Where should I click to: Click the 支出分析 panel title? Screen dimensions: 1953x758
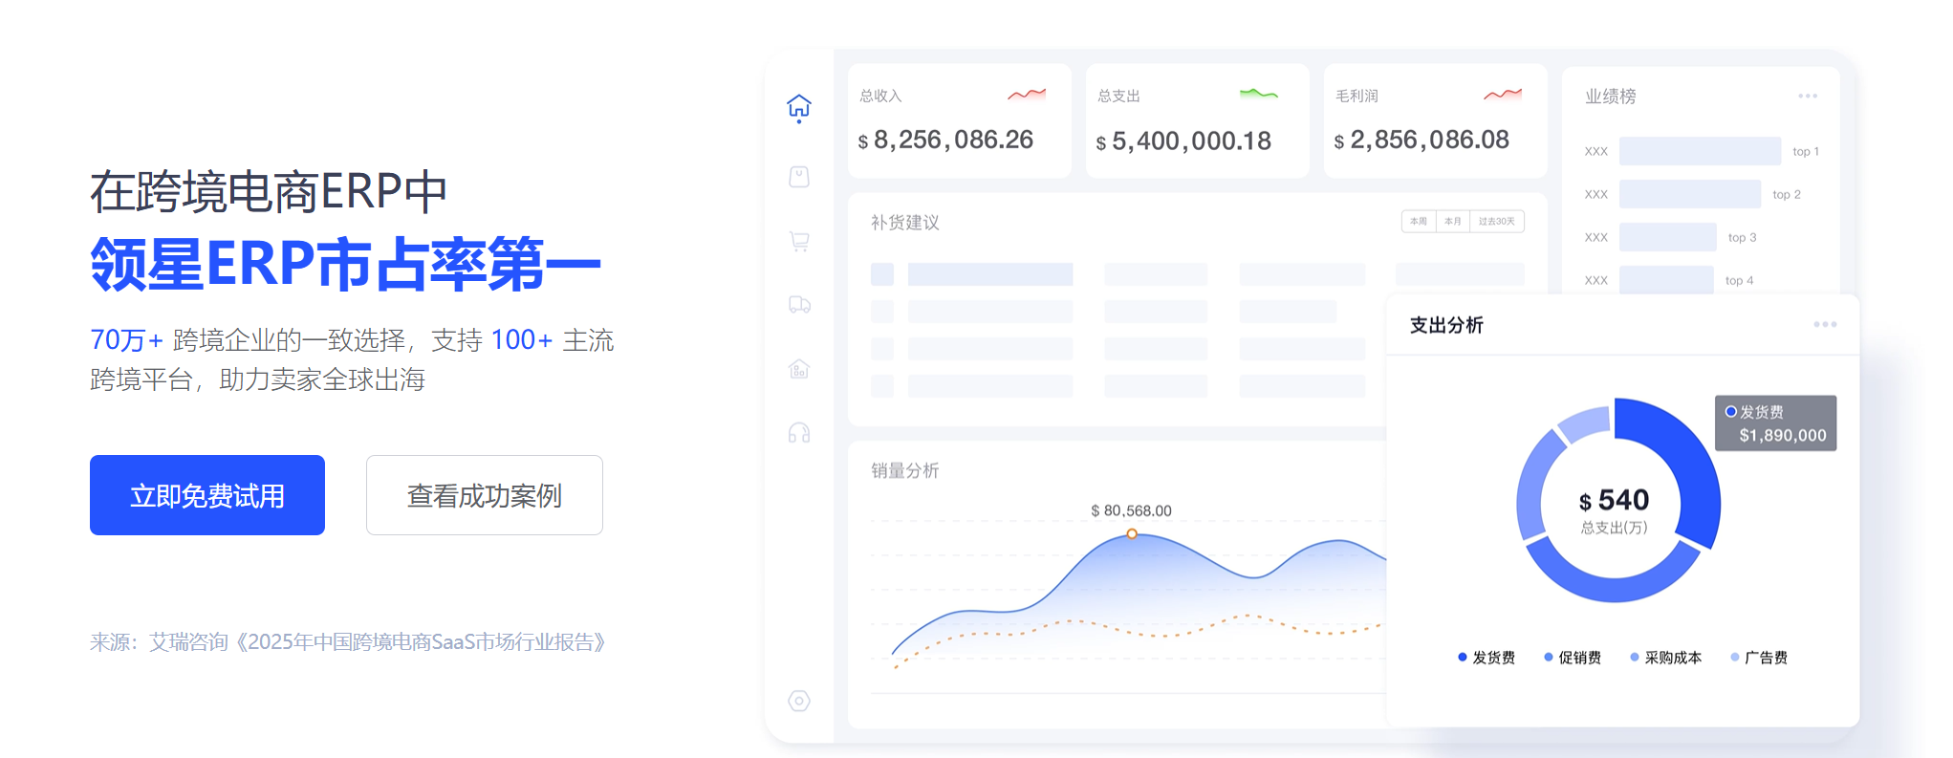click(x=1446, y=325)
